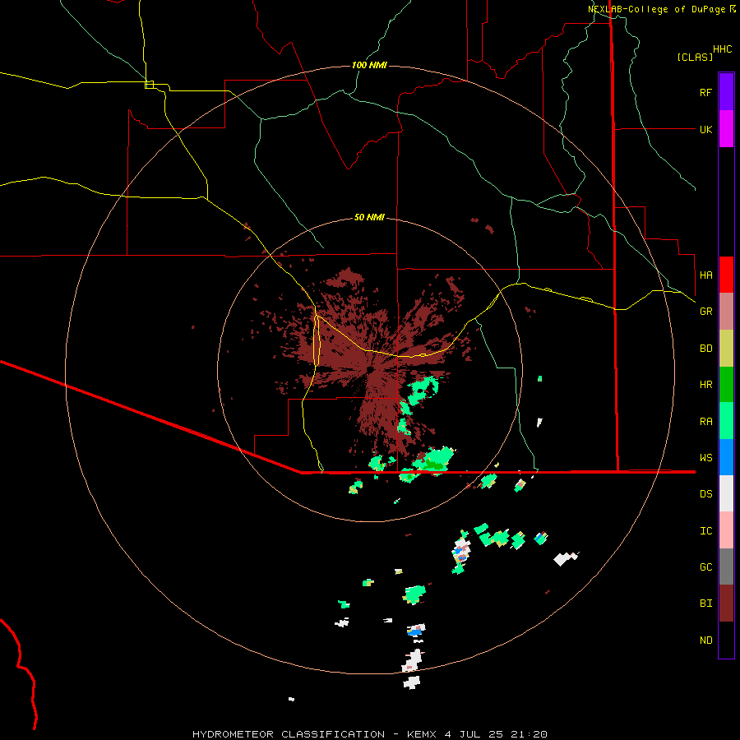Click the BI legend label

point(705,604)
